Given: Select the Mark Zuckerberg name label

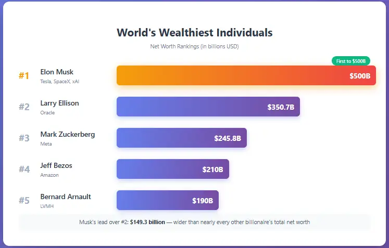Looking at the screenshot, I should [x=67, y=135].
